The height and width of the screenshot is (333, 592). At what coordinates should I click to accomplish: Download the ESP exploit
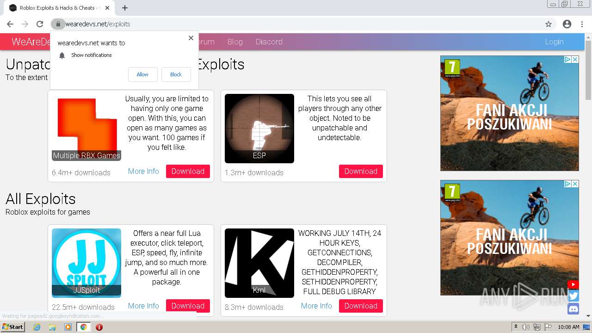tap(361, 171)
